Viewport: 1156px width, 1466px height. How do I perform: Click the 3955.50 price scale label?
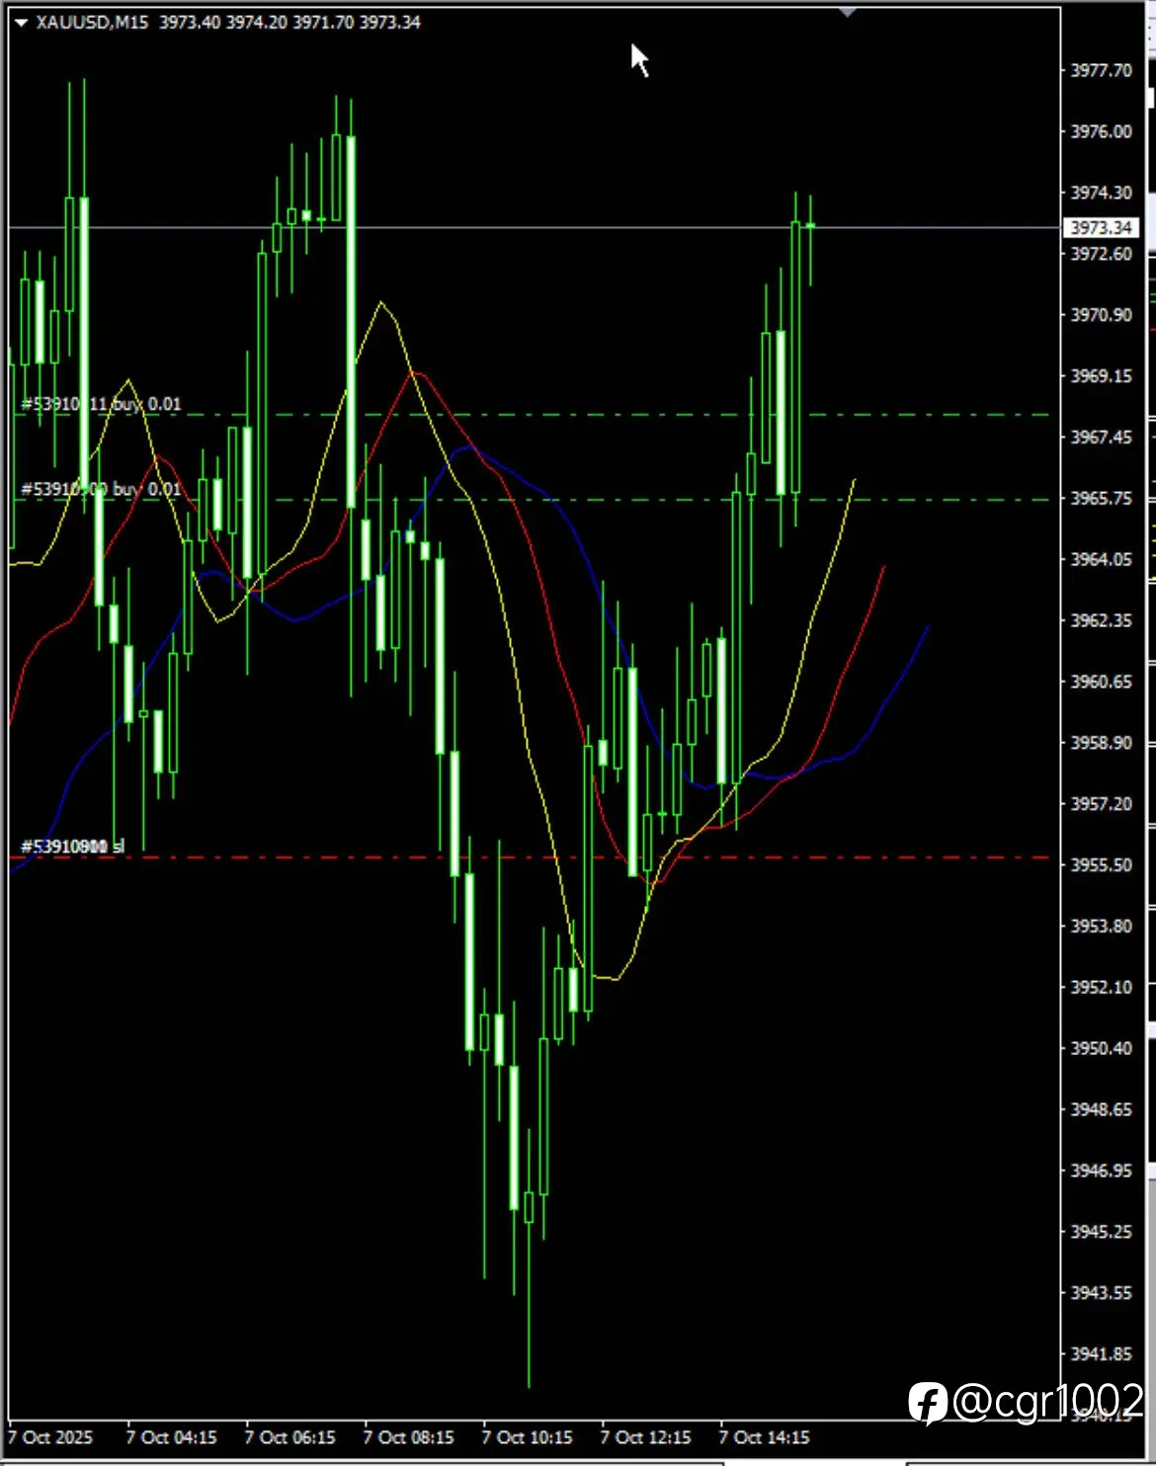[1102, 864]
